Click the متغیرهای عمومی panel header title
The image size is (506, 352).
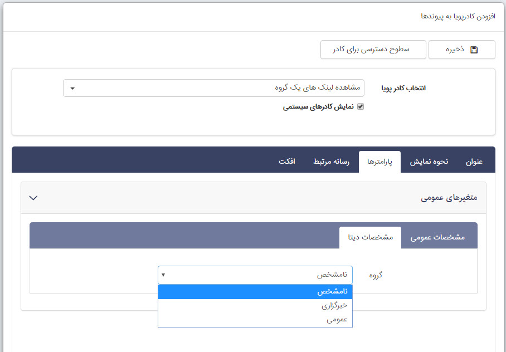[449, 198]
